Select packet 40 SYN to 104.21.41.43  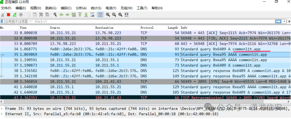[145, 81]
